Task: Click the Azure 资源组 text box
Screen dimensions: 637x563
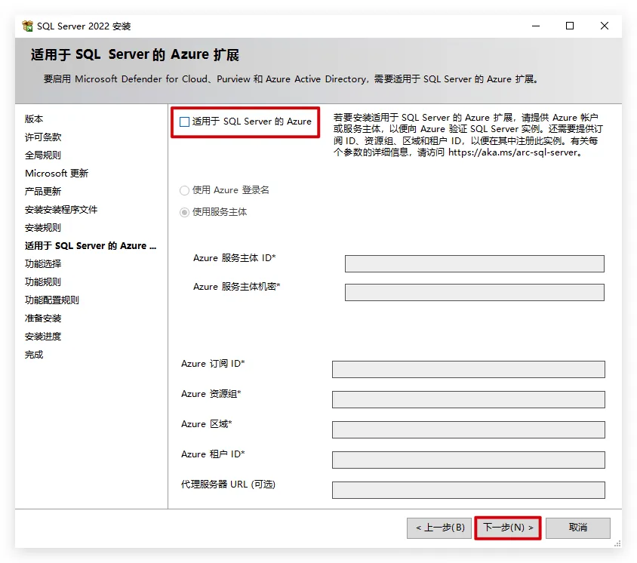Action: click(468, 399)
